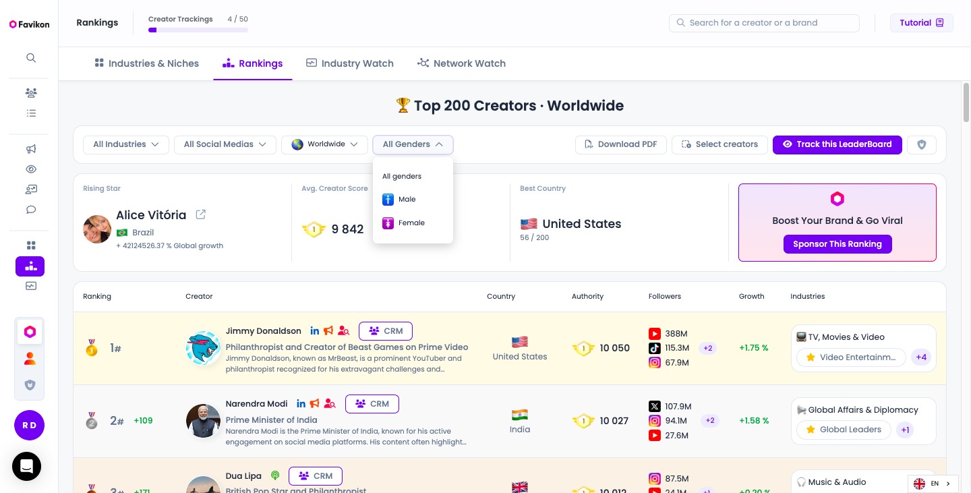
Task: Click the shield button beside Track this LeaderBoard
Action: click(922, 144)
